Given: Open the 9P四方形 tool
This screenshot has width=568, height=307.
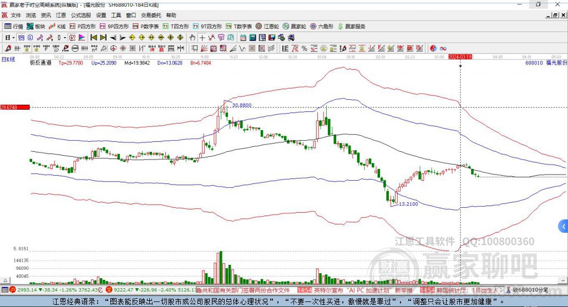Looking at the screenshot, I should 114,27.
